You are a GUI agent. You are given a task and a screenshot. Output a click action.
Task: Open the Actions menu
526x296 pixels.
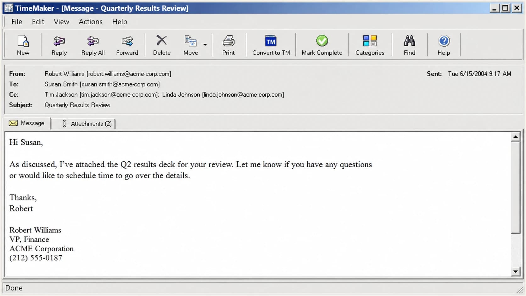[91, 22]
